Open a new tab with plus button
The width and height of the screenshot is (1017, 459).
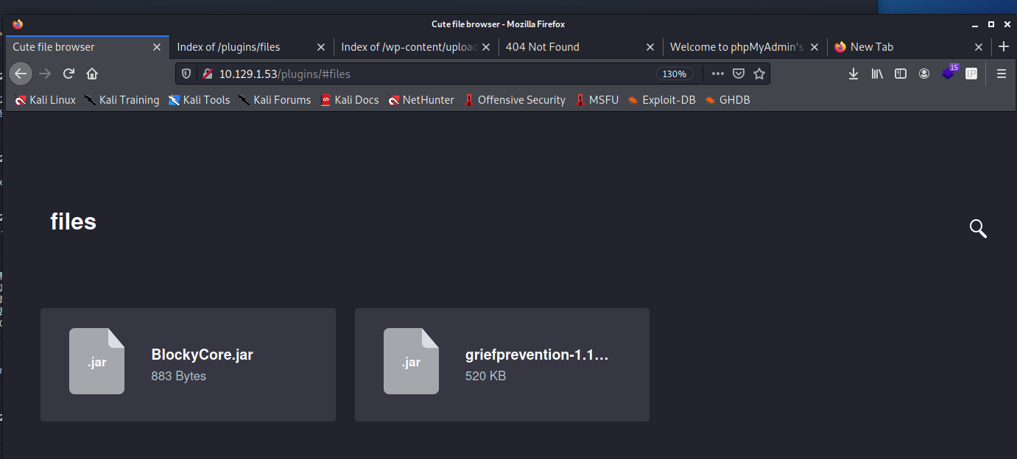point(1003,47)
